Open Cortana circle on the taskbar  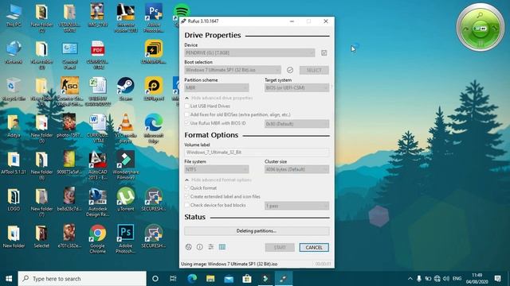pyautogui.click(x=155, y=279)
